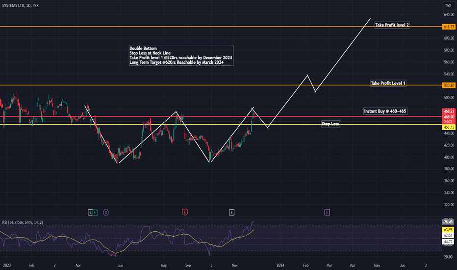Click the red 468.21 last price tag
This screenshot has height=270, width=457.
[449, 111]
